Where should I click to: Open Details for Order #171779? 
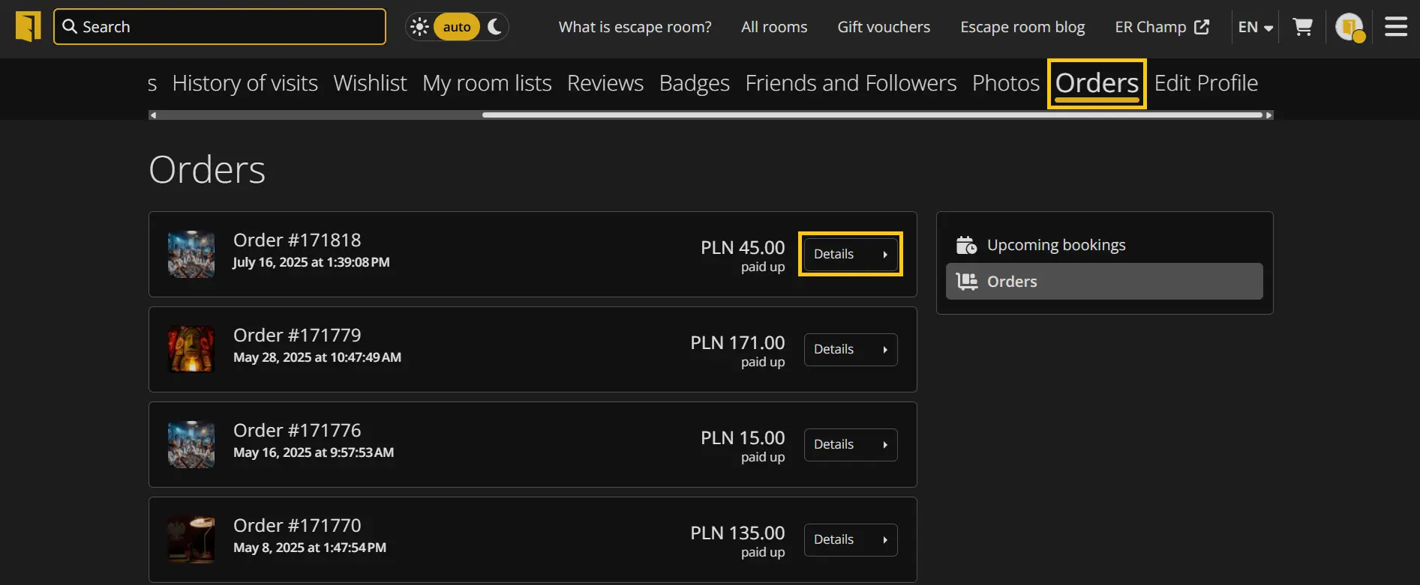(x=850, y=350)
